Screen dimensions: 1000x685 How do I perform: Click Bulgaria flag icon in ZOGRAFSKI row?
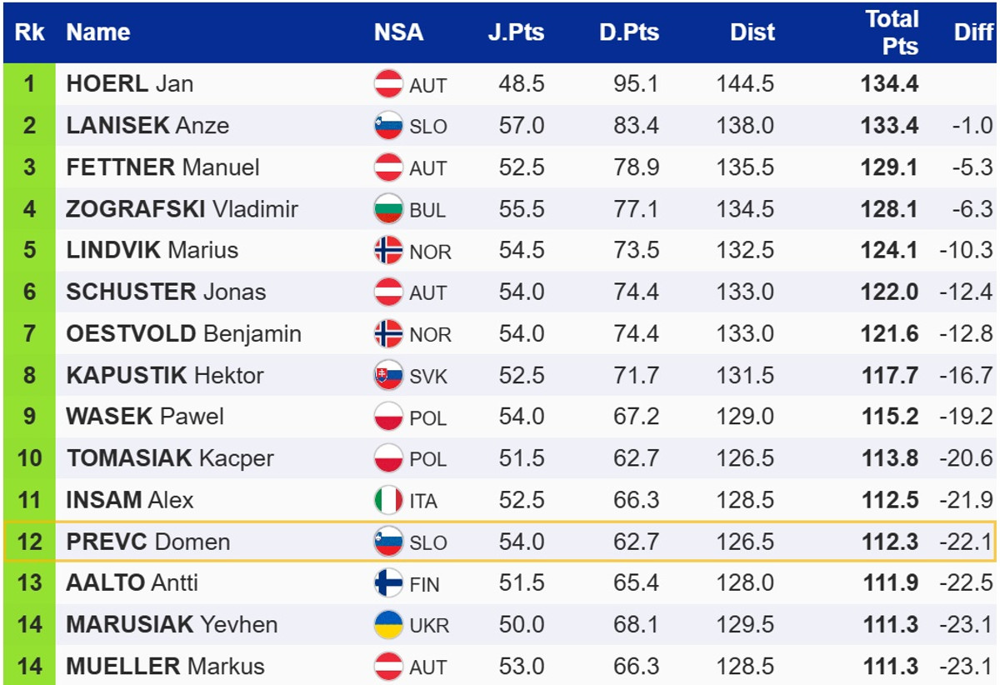pyautogui.click(x=388, y=208)
